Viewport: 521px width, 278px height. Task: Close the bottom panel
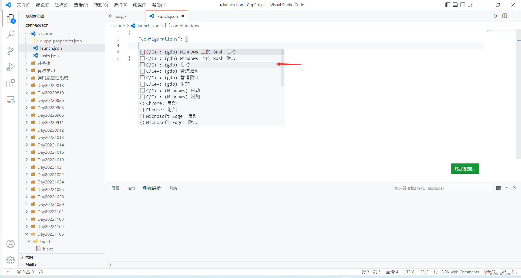tap(515, 188)
